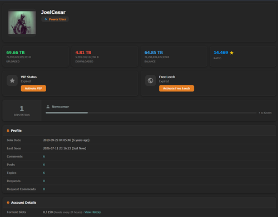
Task: Open the Comments count link
Action: (x=44, y=157)
